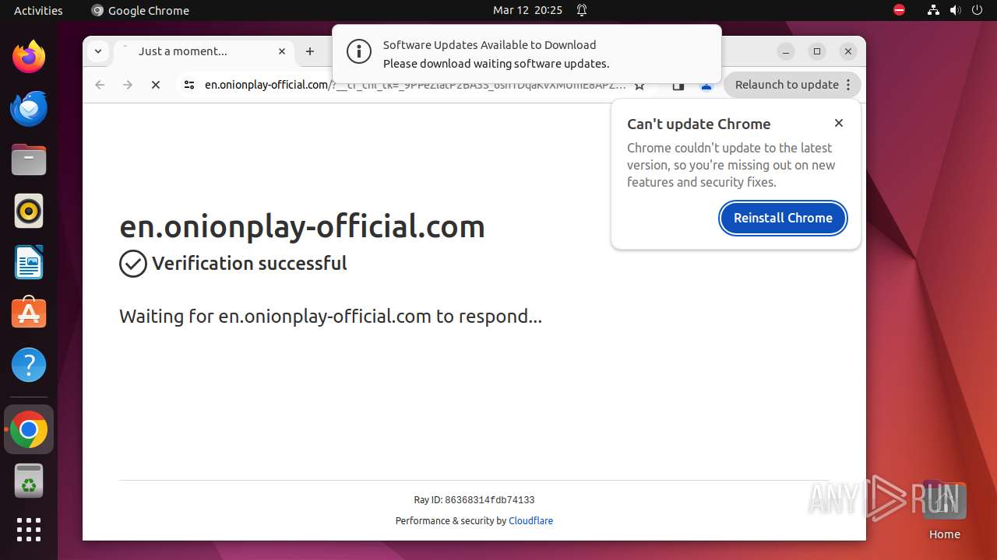Open Google Chrome app menu in top bar
This screenshot has height=560, width=997.
pos(140,10)
